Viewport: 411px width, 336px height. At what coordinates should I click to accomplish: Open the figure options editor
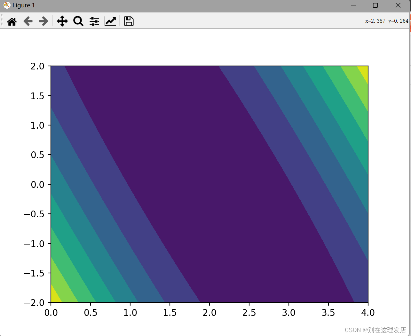pyautogui.click(x=110, y=21)
